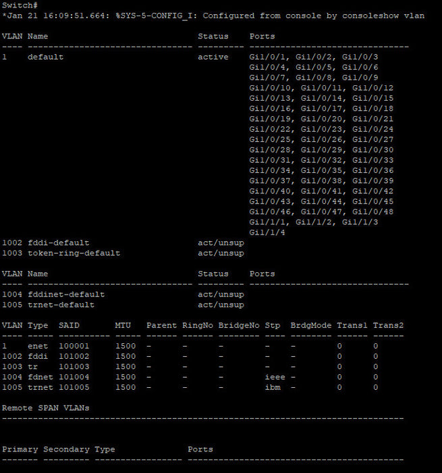Select the 'enet' type value

tap(38, 346)
